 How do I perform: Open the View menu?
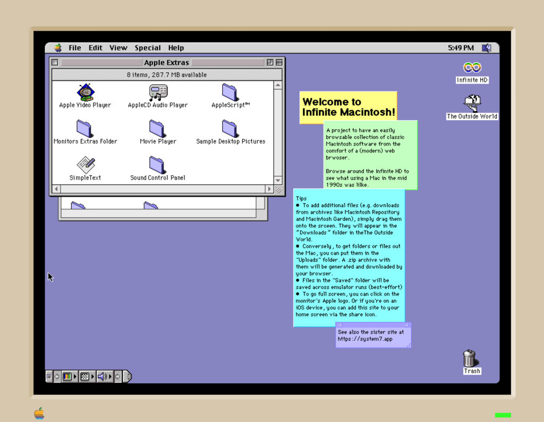click(118, 48)
